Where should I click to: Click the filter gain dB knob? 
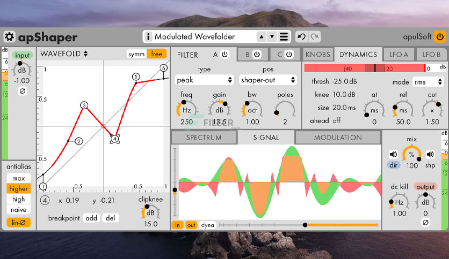[219, 110]
